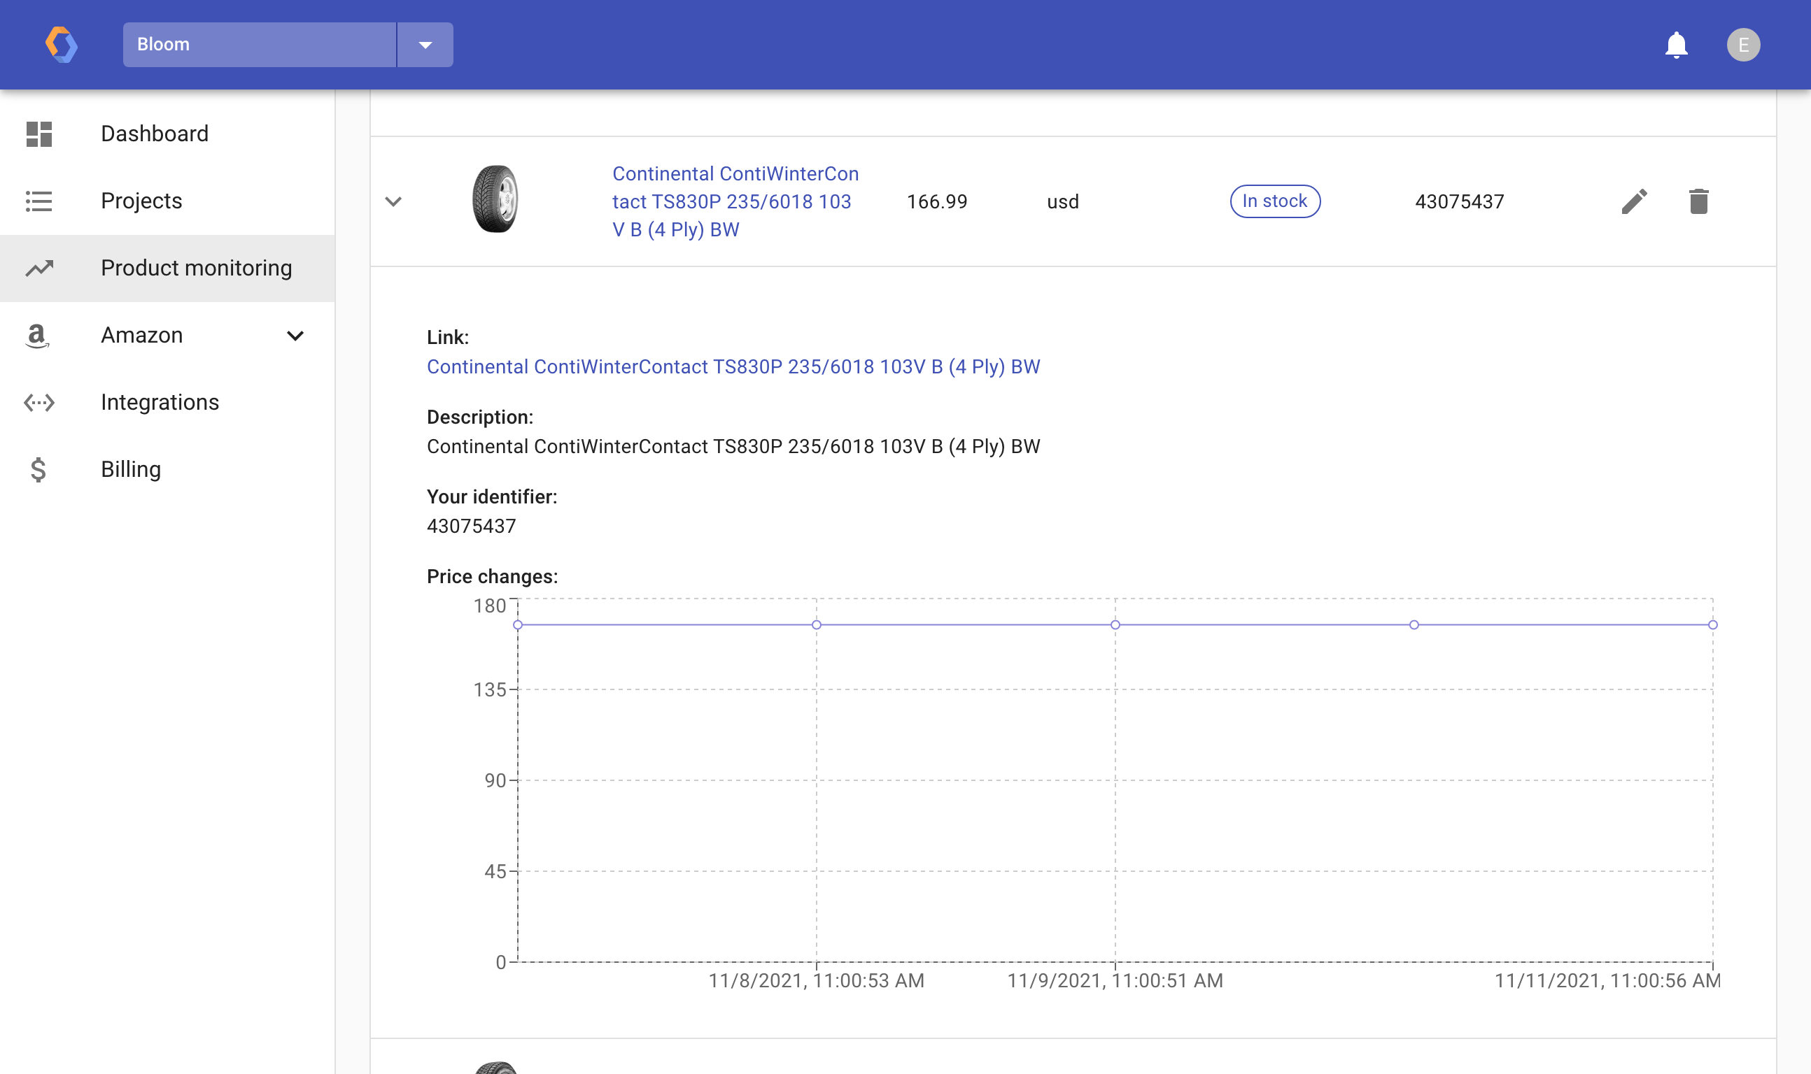Viewport: 1811px width, 1074px height.
Task: Delete the product with the trash icon
Action: coord(1698,201)
